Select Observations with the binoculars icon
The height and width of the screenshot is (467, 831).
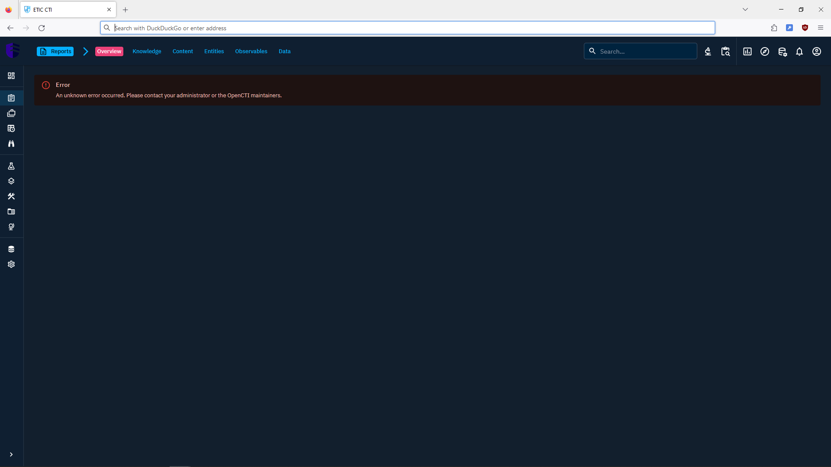click(x=11, y=144)
